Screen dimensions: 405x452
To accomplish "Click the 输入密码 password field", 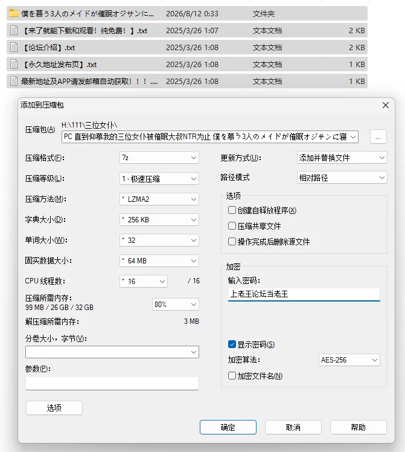I will (x=304, y=294).
